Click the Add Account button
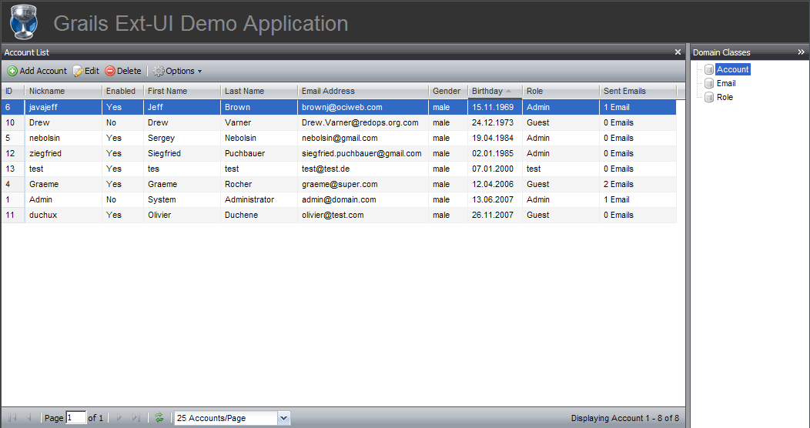 tap(37, 71)
